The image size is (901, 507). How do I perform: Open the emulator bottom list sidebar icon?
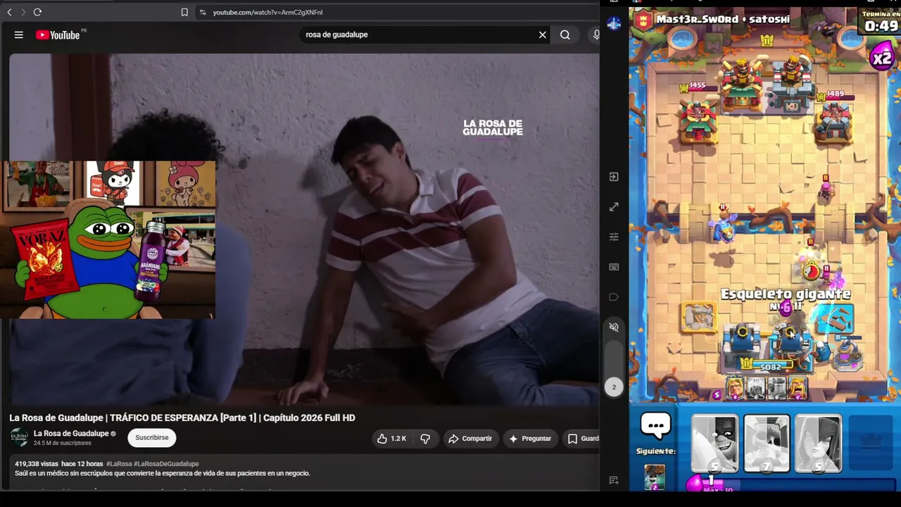point(614,480)
